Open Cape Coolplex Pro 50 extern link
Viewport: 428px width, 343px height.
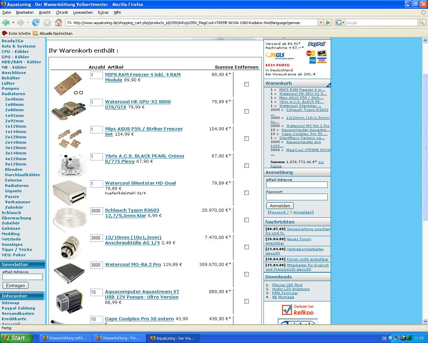[x=139, y=319]
